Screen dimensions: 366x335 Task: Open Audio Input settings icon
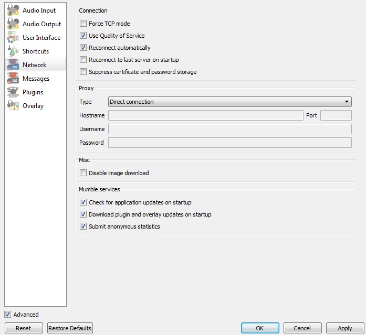13,10
